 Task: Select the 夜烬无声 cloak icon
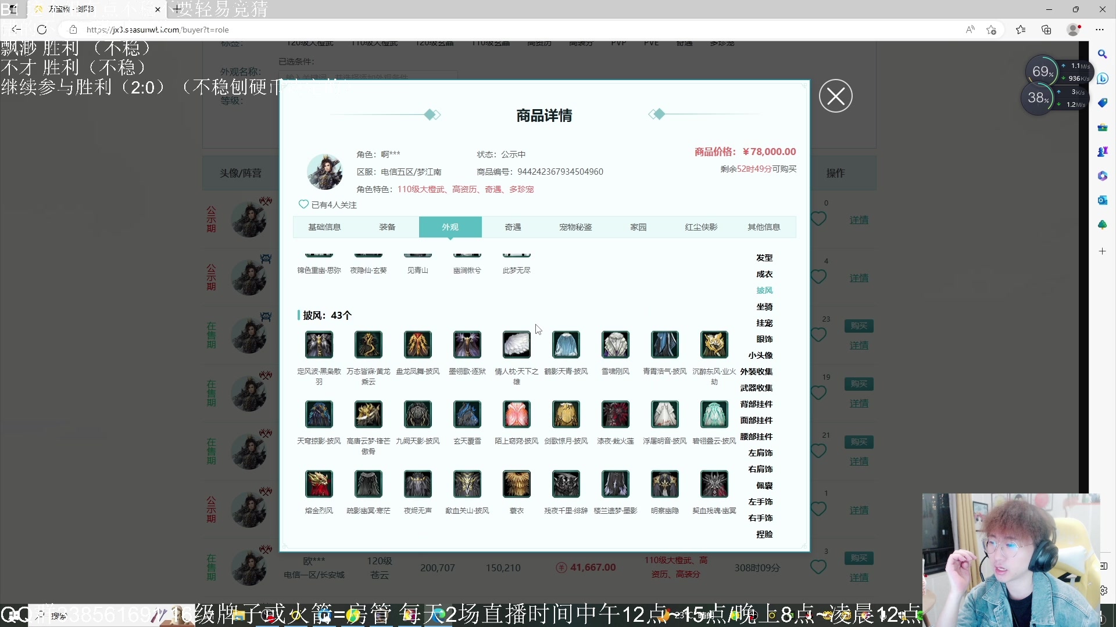point(418,484)
